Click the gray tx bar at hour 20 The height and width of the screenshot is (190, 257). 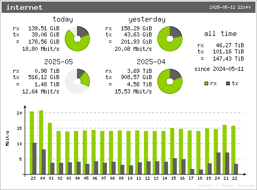pyautogui.click(x=218, y=163)
